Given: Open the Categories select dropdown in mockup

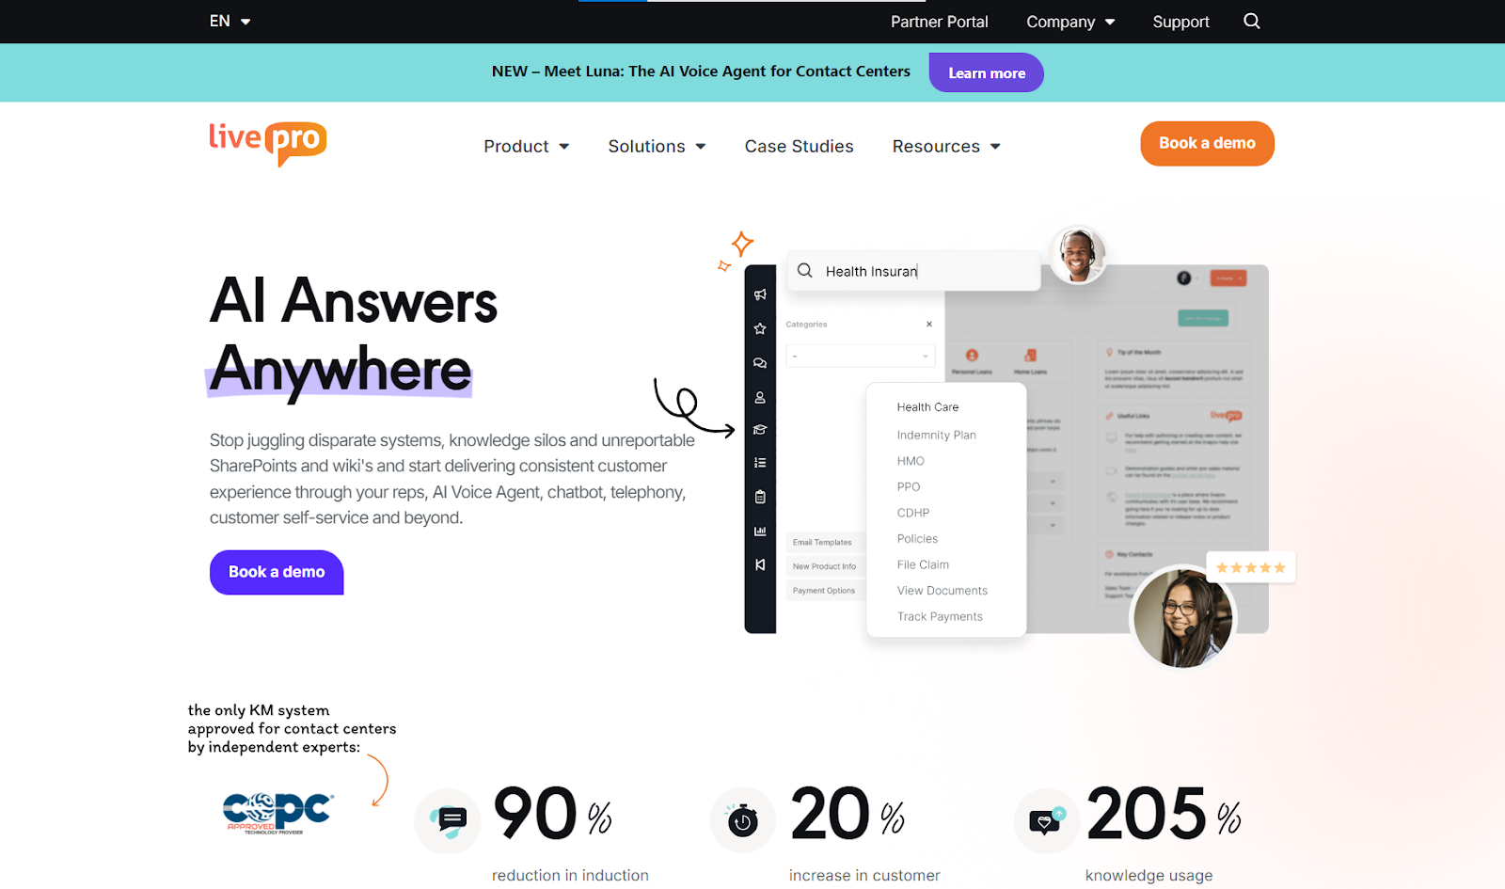Looking at the screenshot, I should pos(861,356).
